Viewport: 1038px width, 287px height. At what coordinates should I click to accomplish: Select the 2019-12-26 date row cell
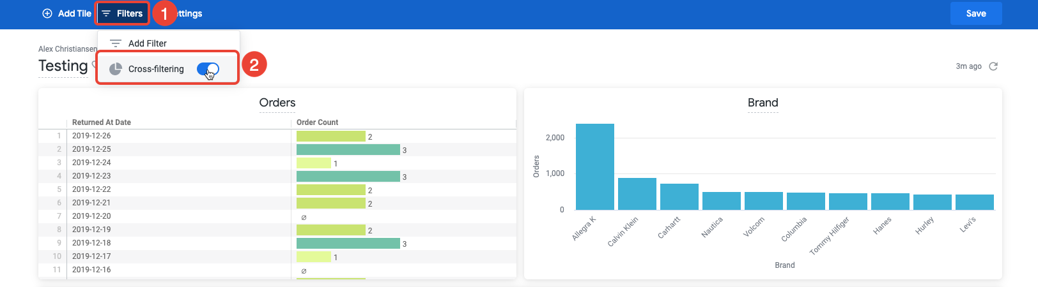[x=91, y=136]
